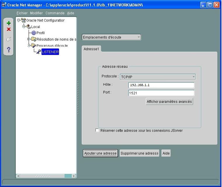Open the Modifier menu
222x187 pixels.
click(x=37, y=13)
